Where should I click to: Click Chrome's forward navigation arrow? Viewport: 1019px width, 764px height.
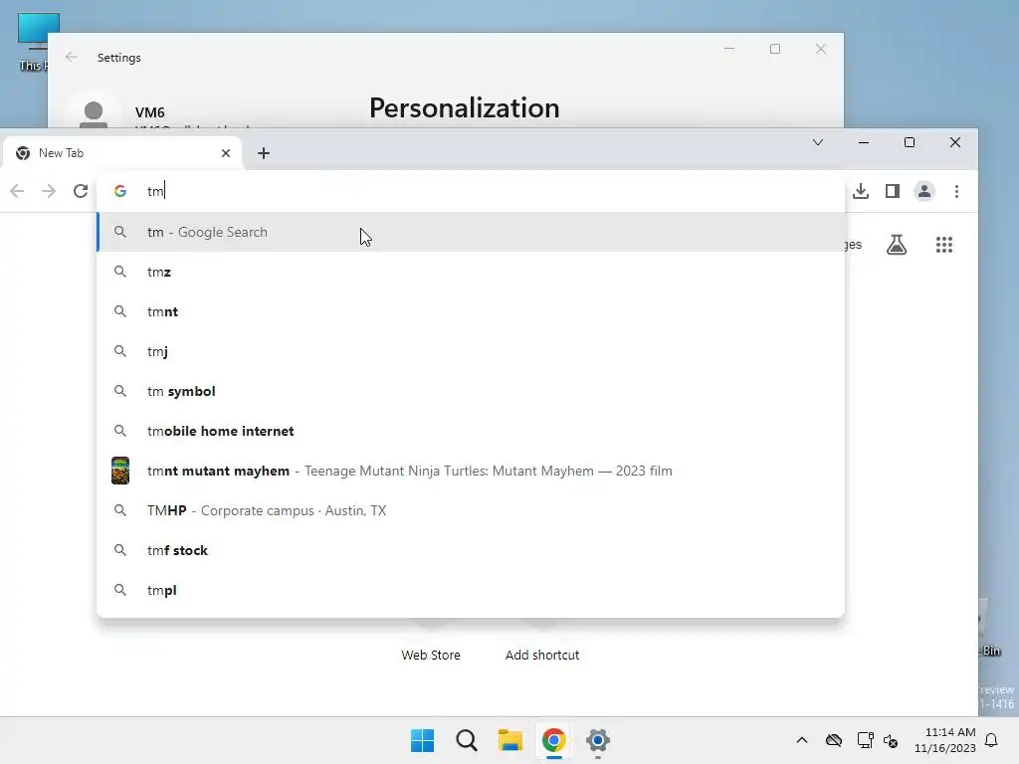tap(49, 191)
